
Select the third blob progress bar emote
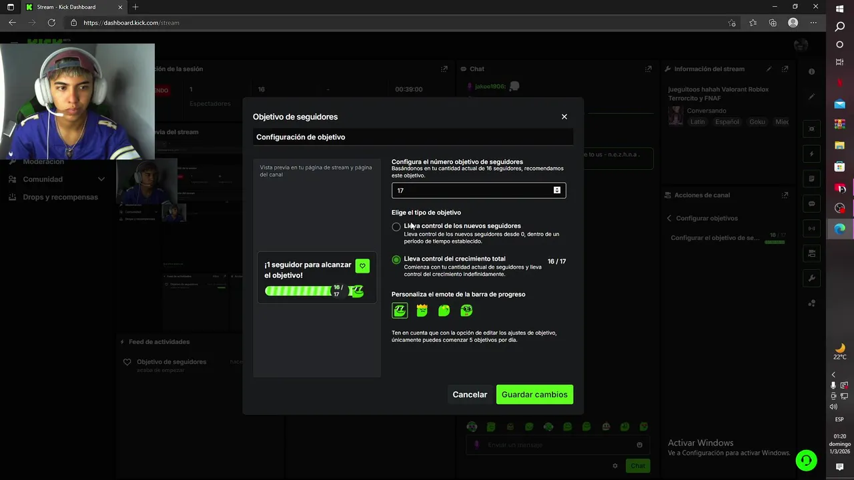coord(444,310)
